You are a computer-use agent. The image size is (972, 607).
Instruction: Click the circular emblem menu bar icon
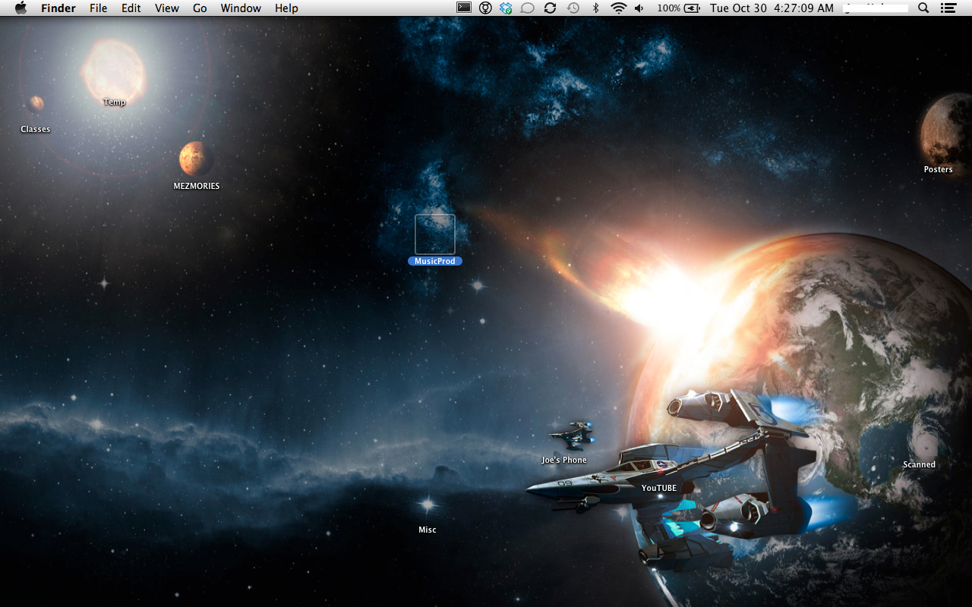485,8
